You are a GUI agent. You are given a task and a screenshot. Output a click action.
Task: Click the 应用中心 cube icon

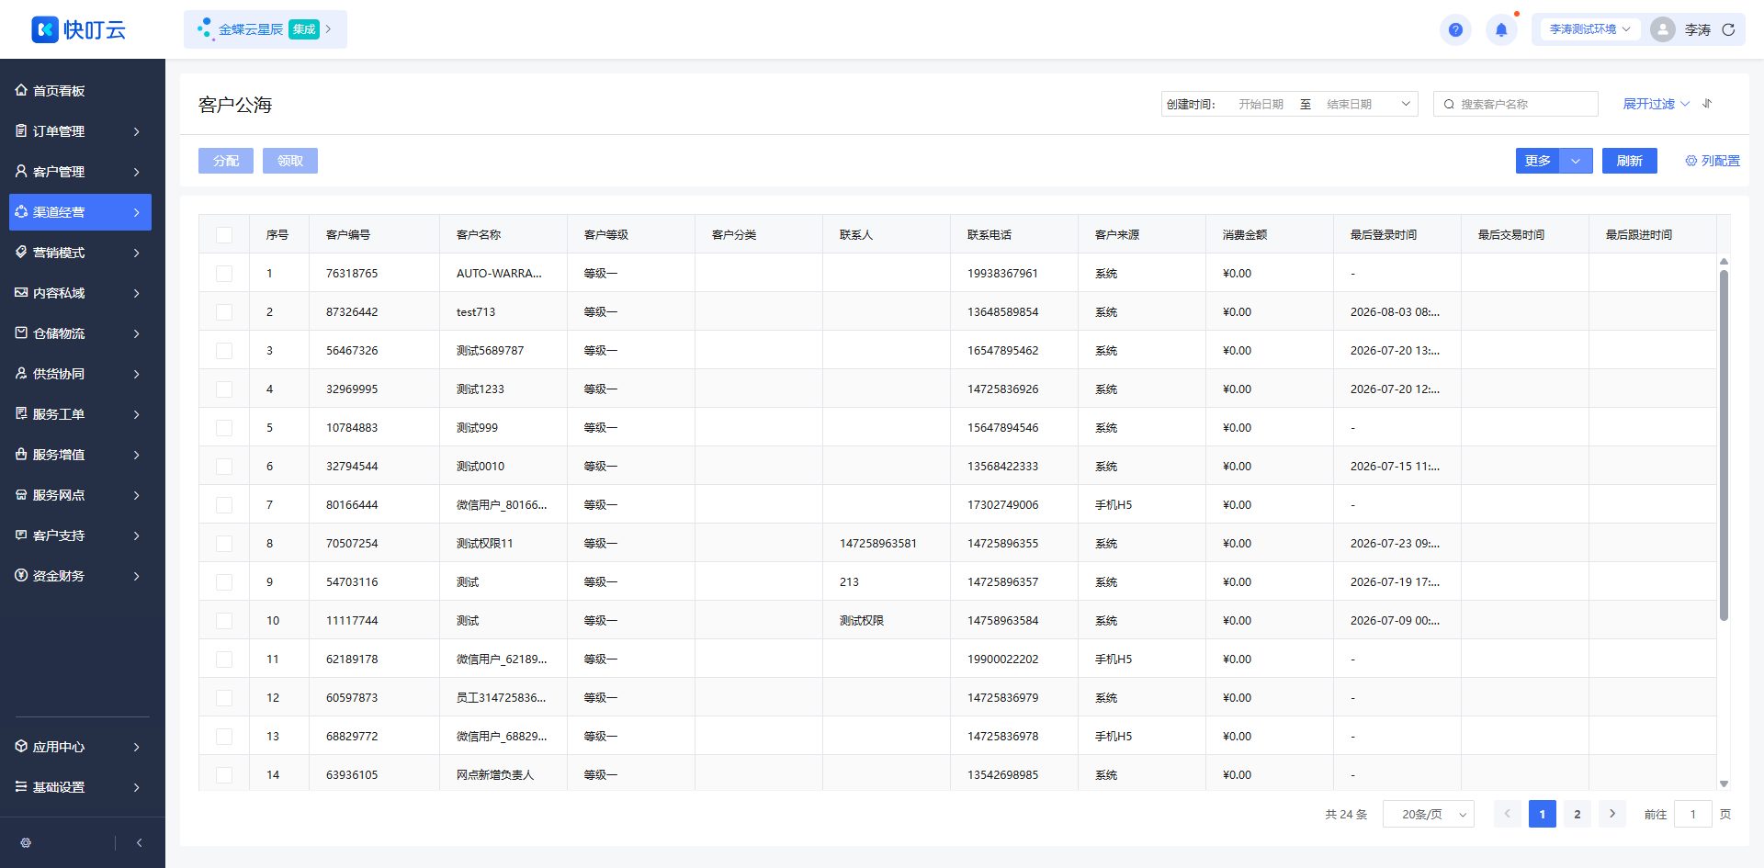[21, 746]
